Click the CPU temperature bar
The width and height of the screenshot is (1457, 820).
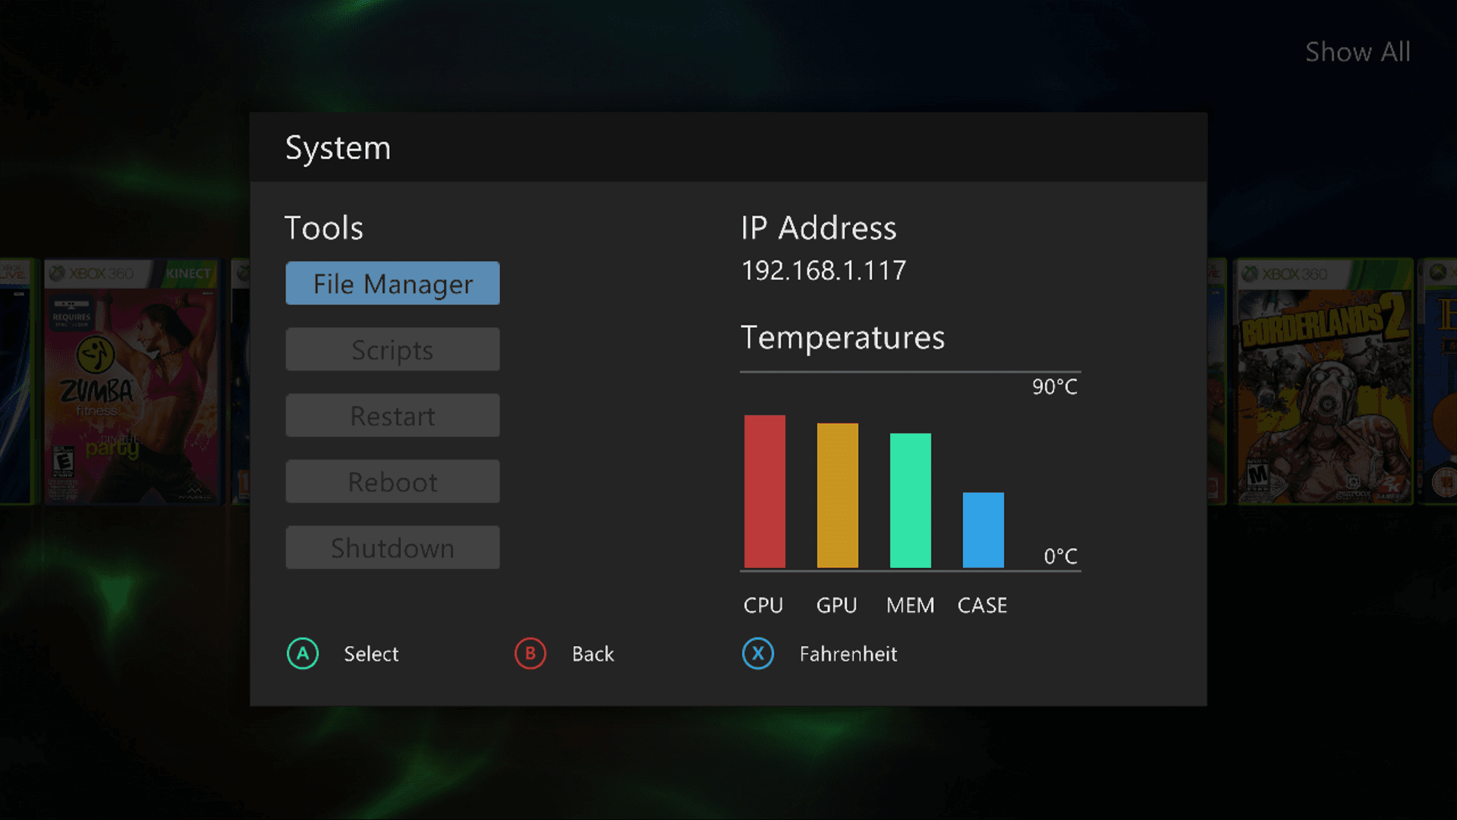click(x=765, y=492)
